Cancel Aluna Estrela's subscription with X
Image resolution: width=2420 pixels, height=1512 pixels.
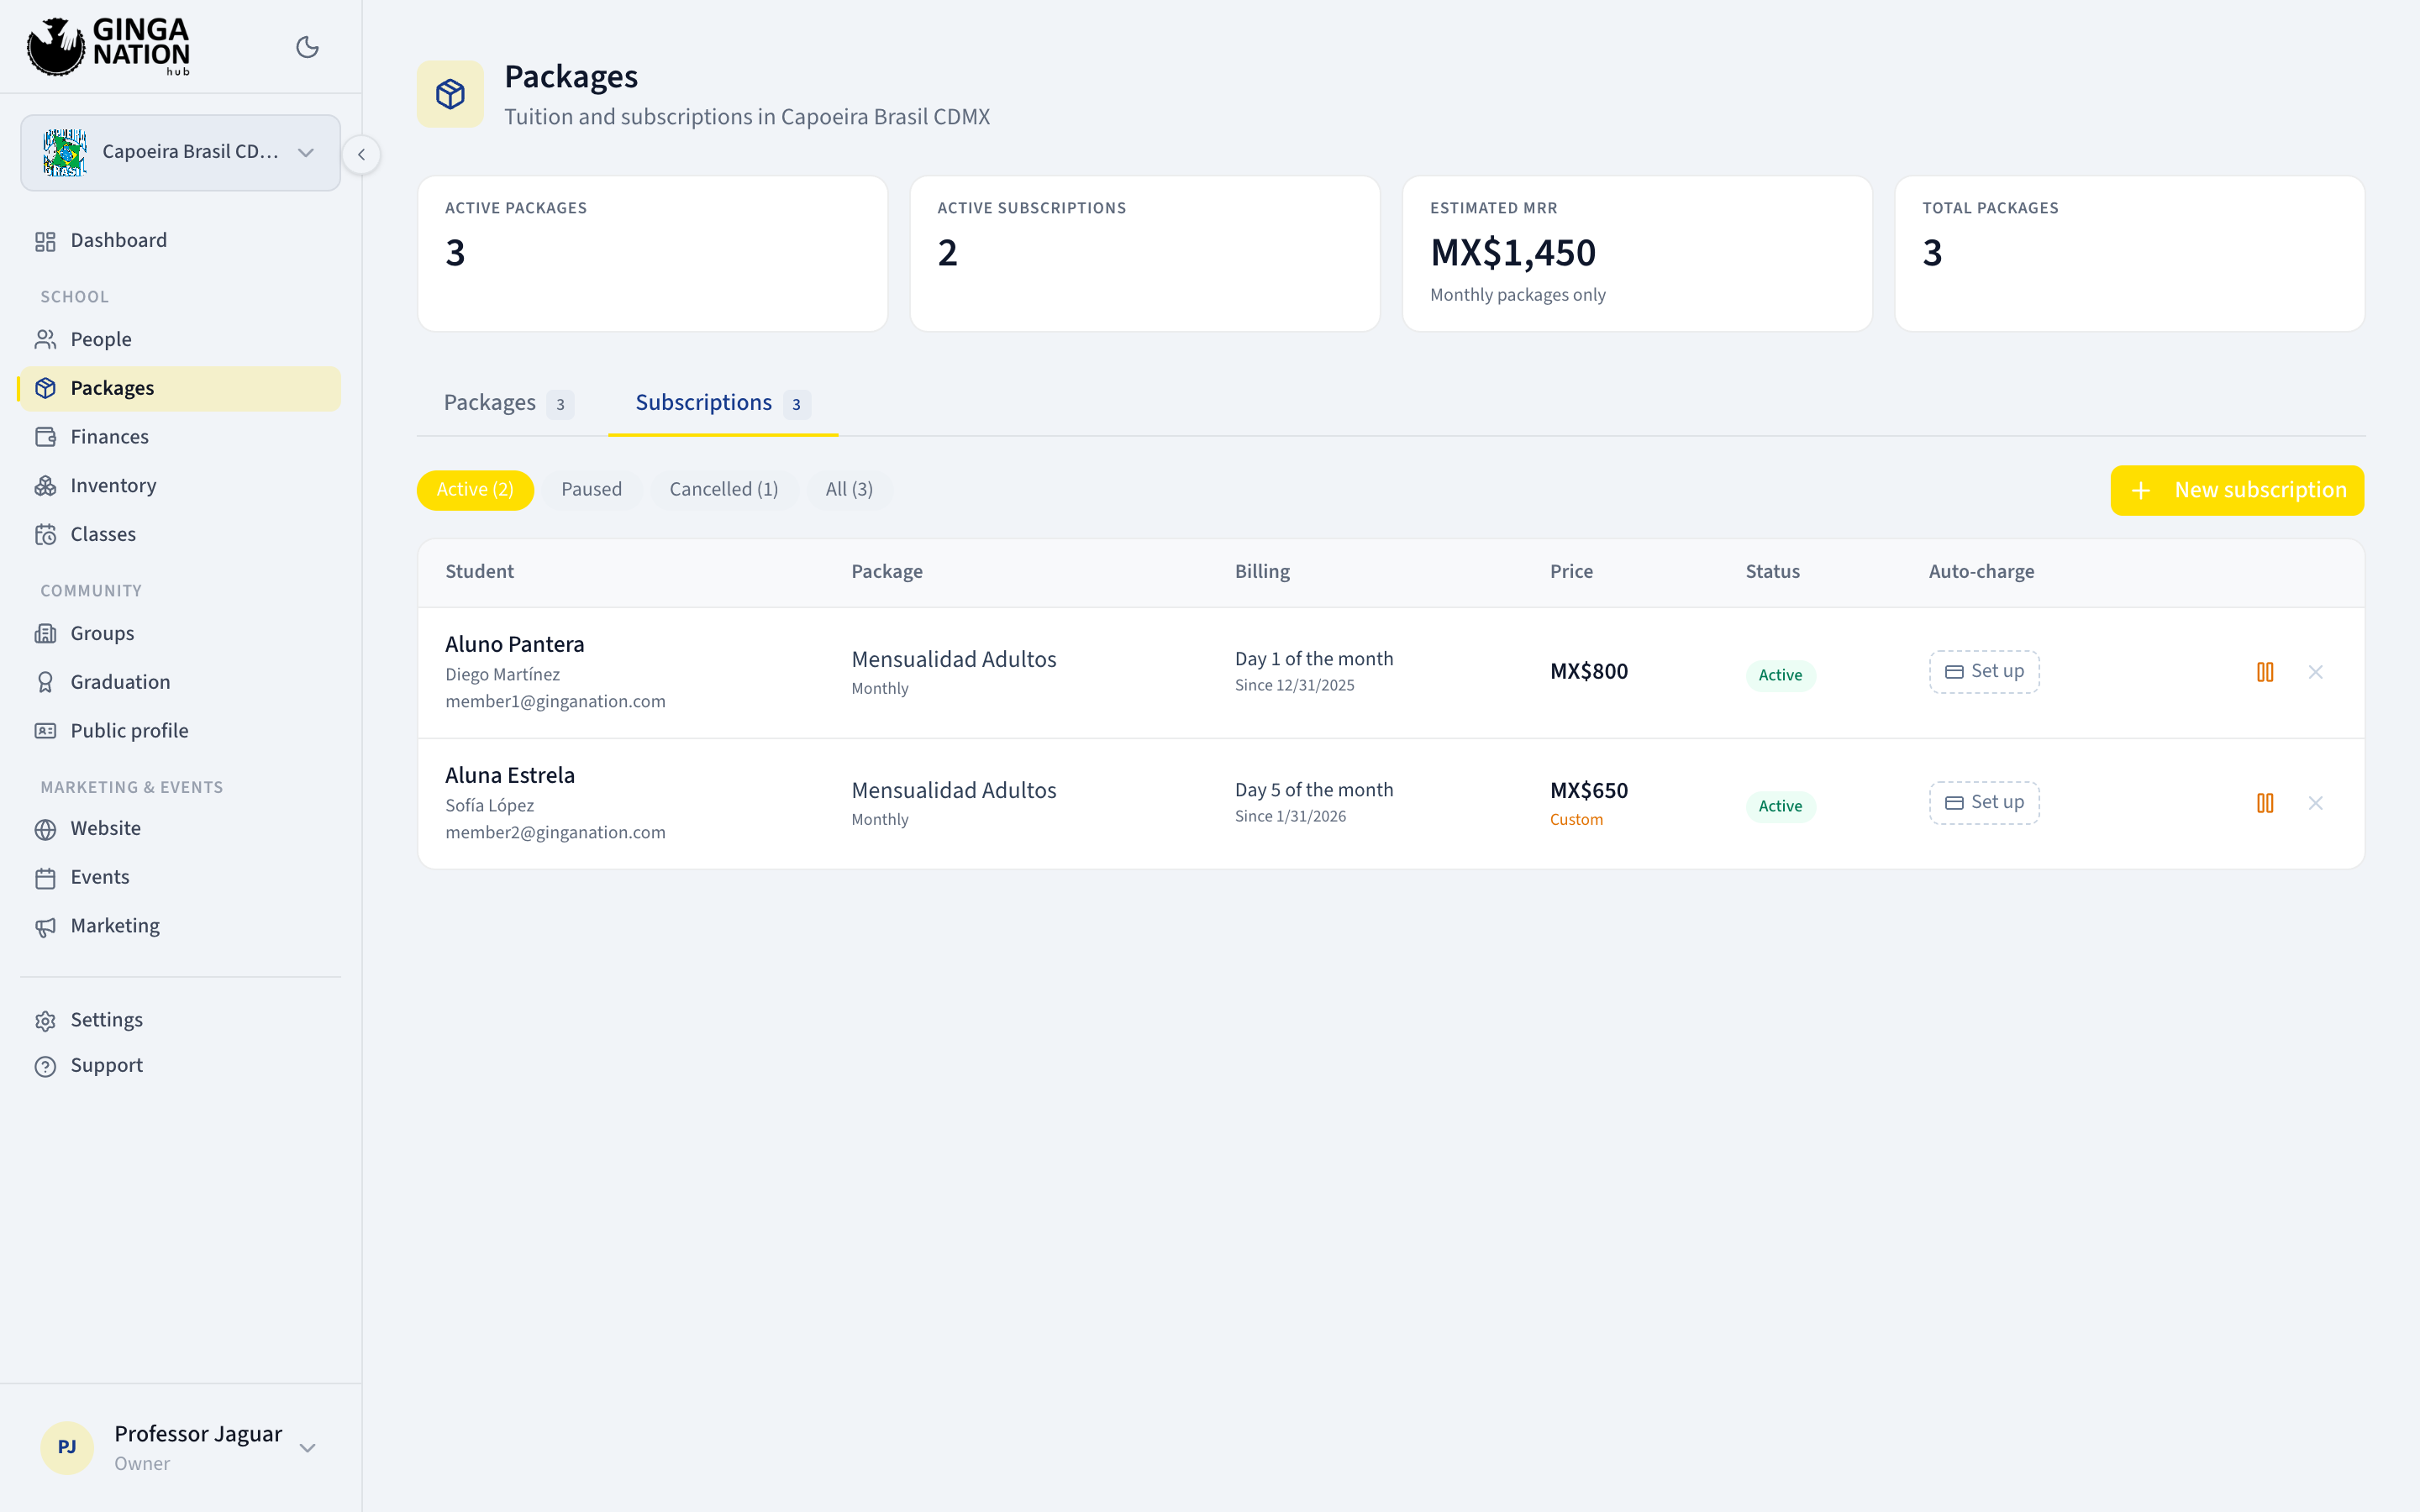click(2315, 803)
